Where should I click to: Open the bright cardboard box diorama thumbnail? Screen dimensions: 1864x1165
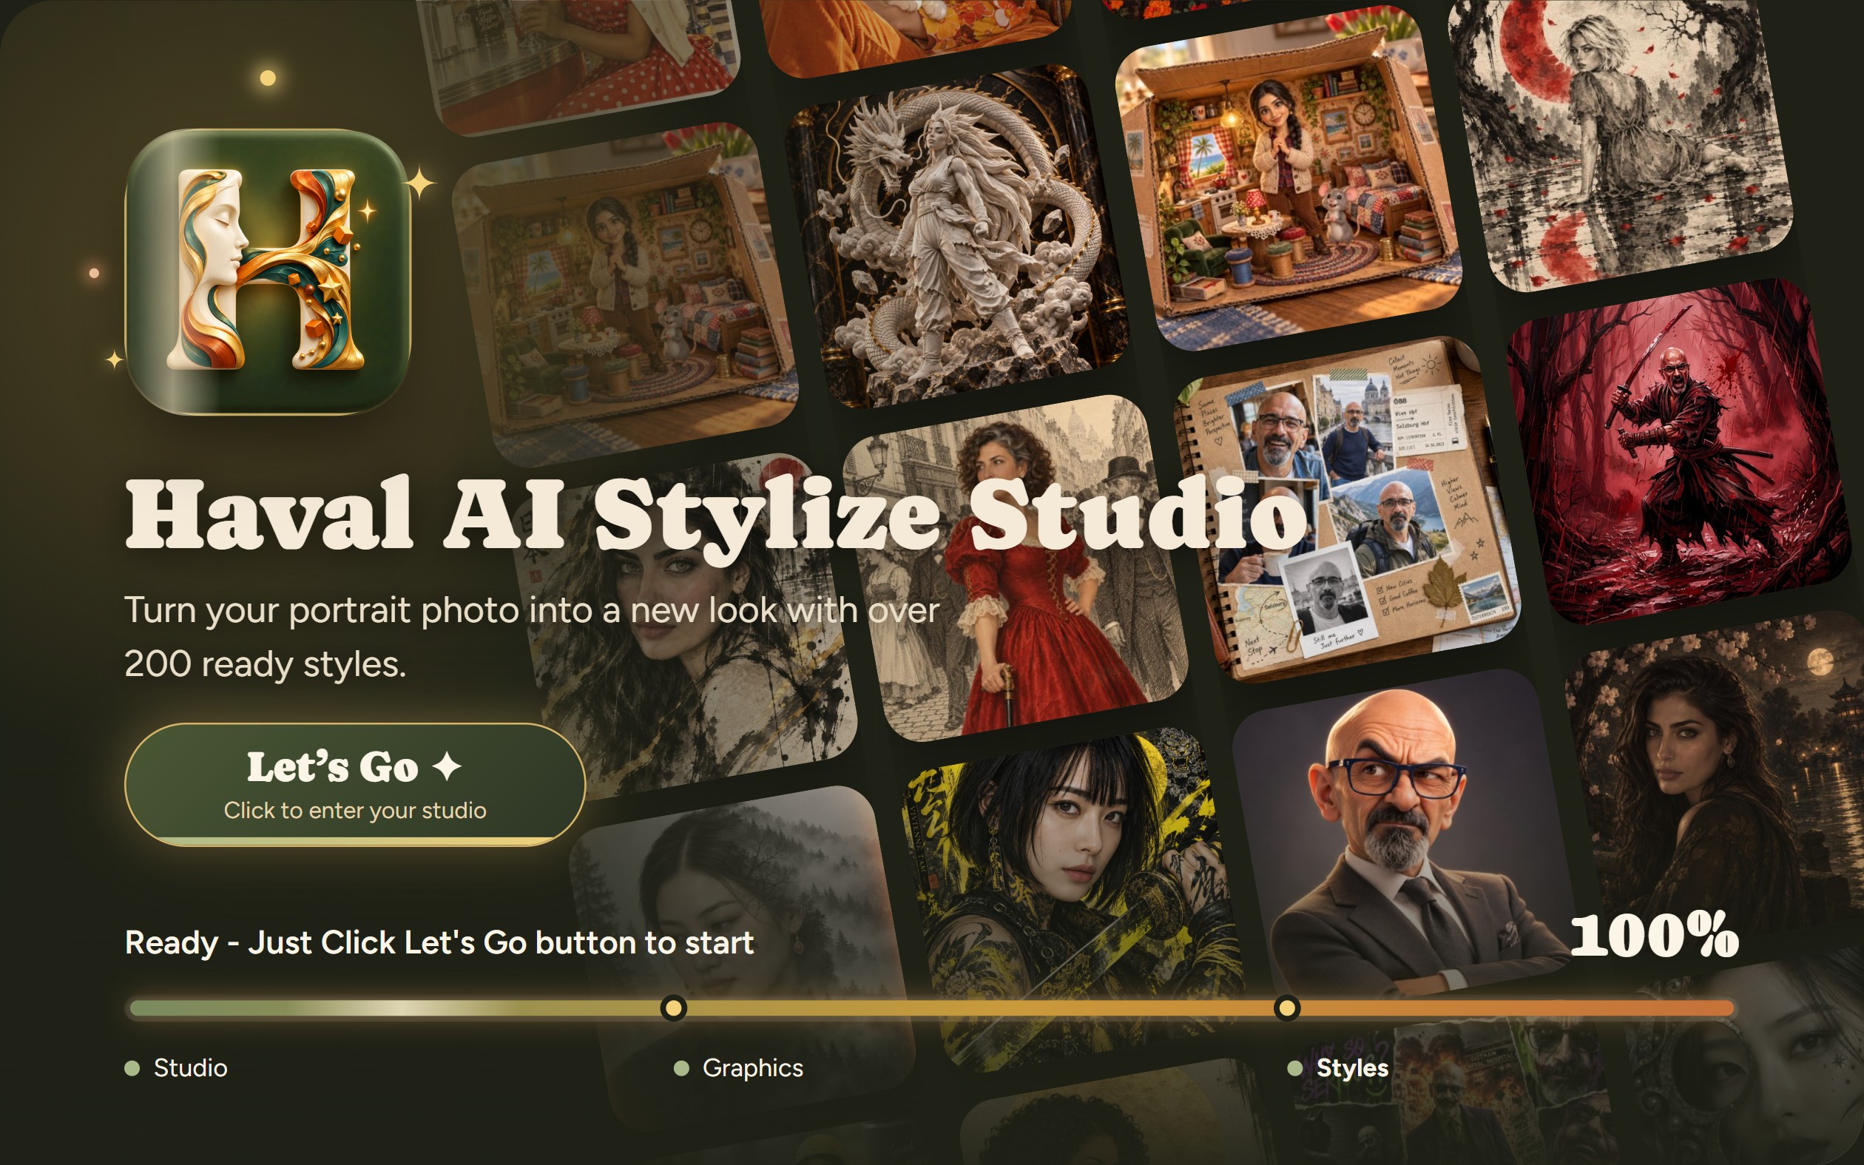click(1288, 179)
